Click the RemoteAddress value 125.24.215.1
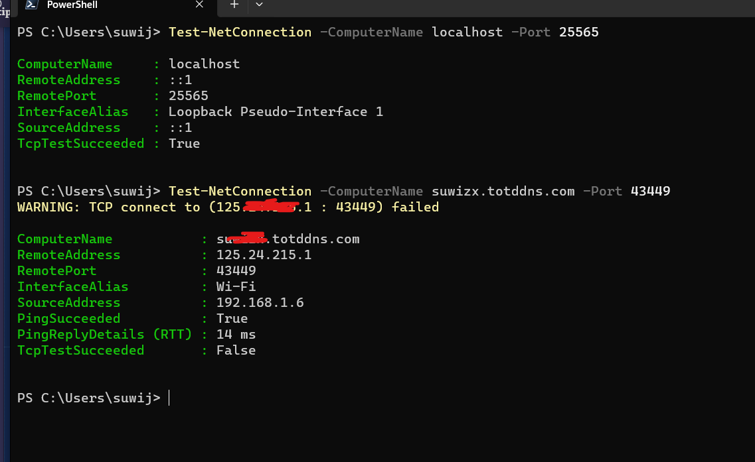Image resolution: width=755 pixels, height=462 pixels. [x=264, y=255]
